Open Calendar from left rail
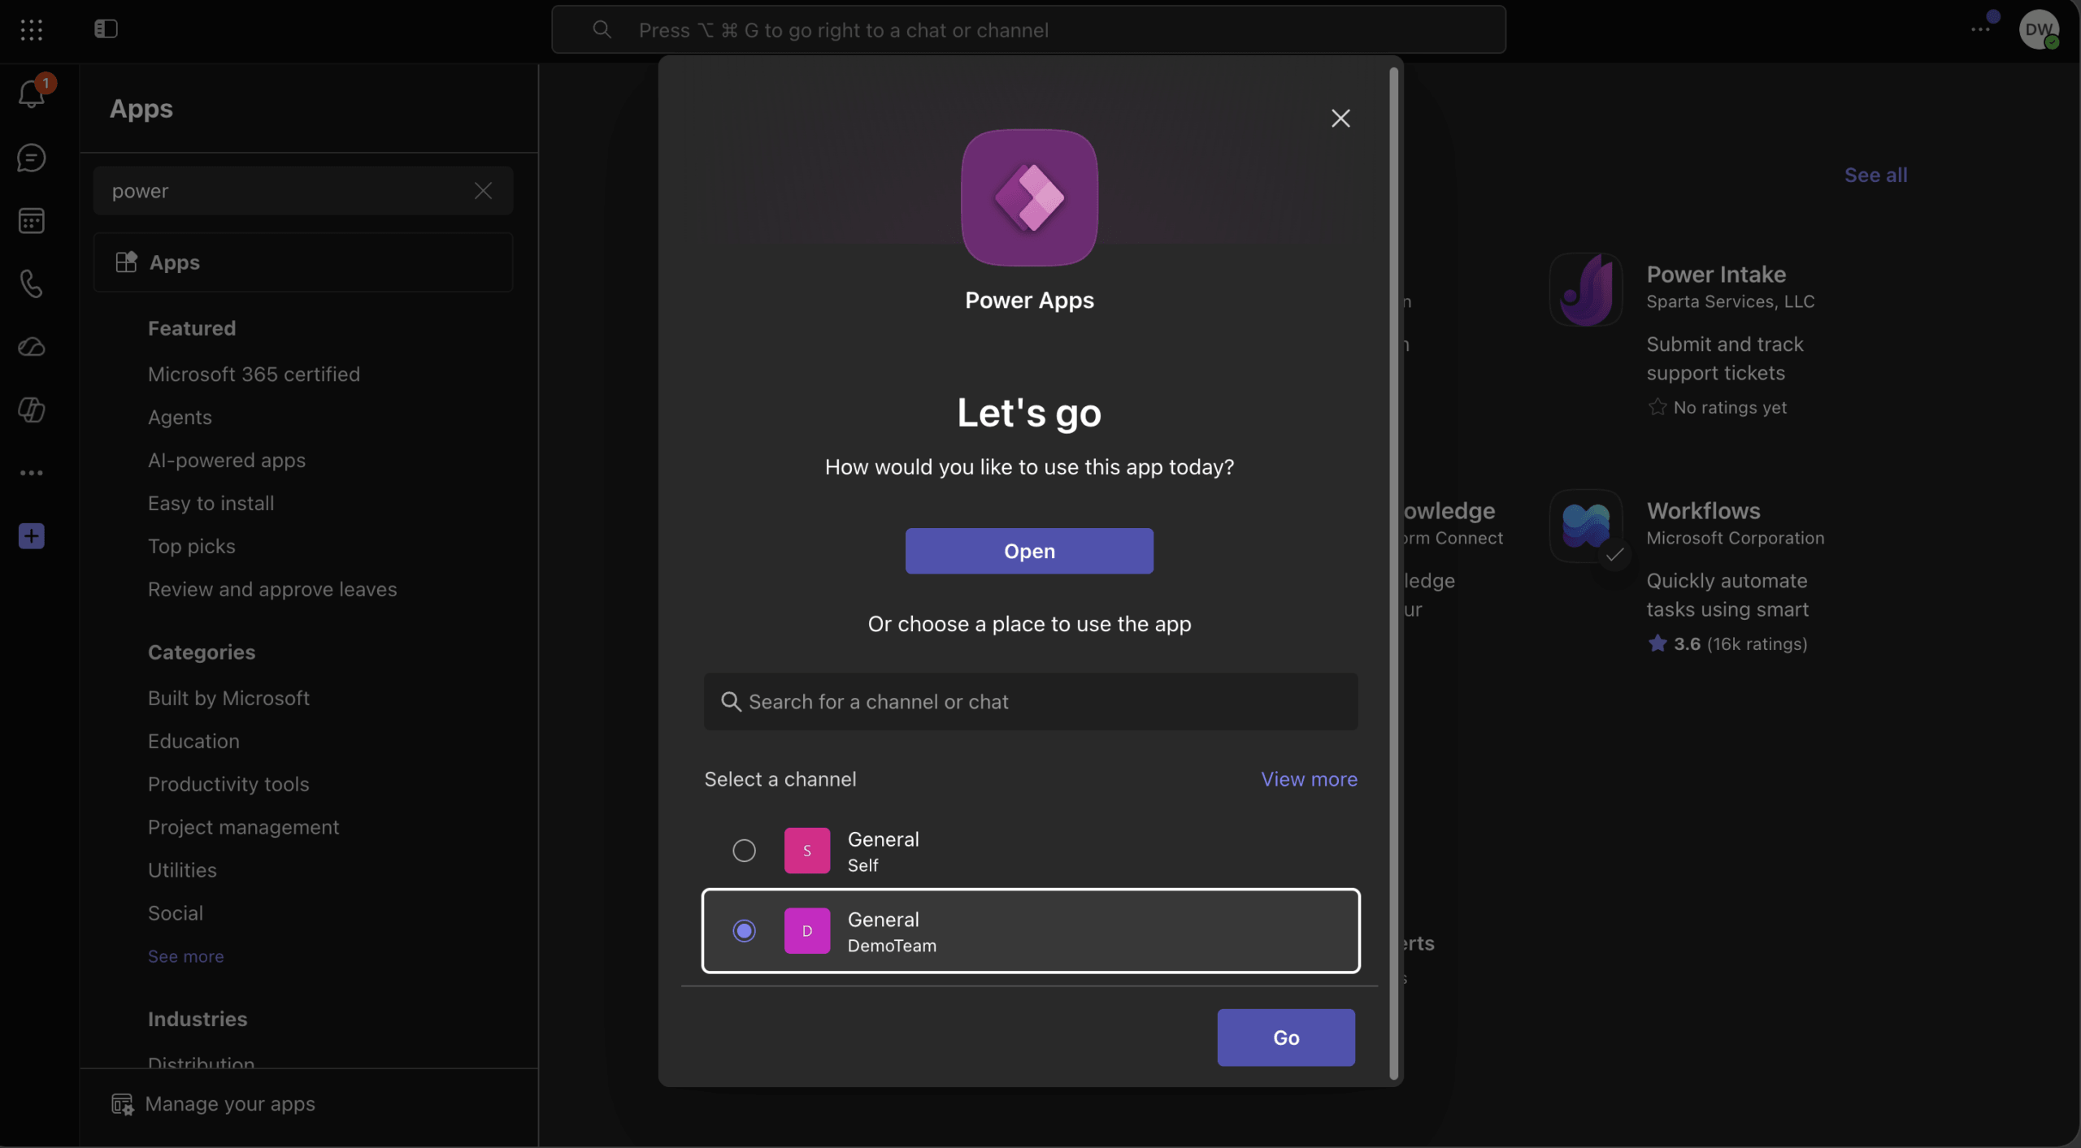The image size is (2081, 1148). 31,221
